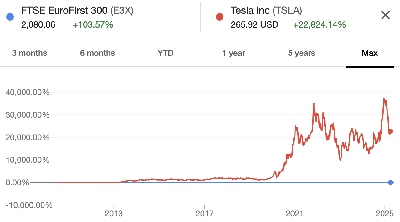The width and height of the screenshot is (400, 222).
Task: Open the Tesla Inc (TSLA) title
Action: click(x=266, y=11)
